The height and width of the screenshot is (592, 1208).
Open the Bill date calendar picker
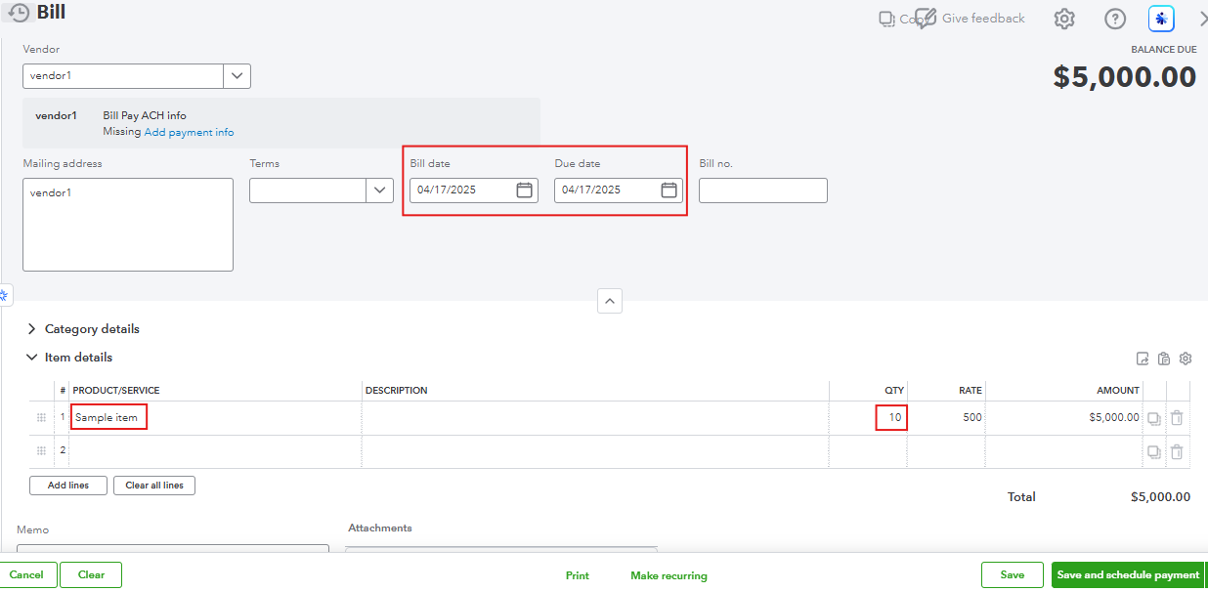(x=525, y=190)
